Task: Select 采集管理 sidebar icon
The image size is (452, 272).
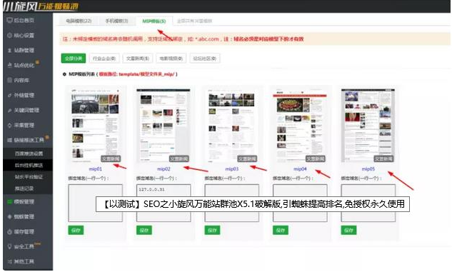Action: pos(9,125)
